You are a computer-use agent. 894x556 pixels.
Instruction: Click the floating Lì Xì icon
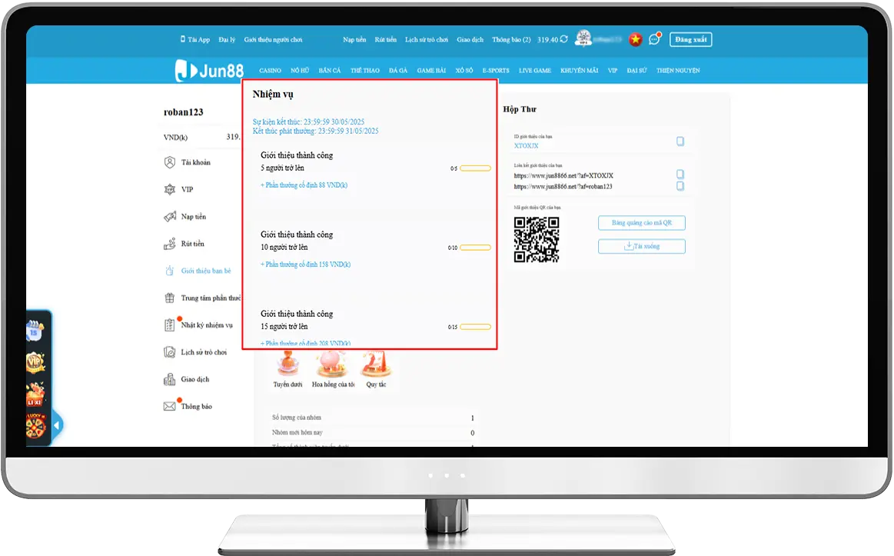click(35, 394)
